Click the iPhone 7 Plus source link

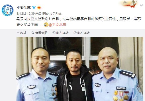coord(52,14)
